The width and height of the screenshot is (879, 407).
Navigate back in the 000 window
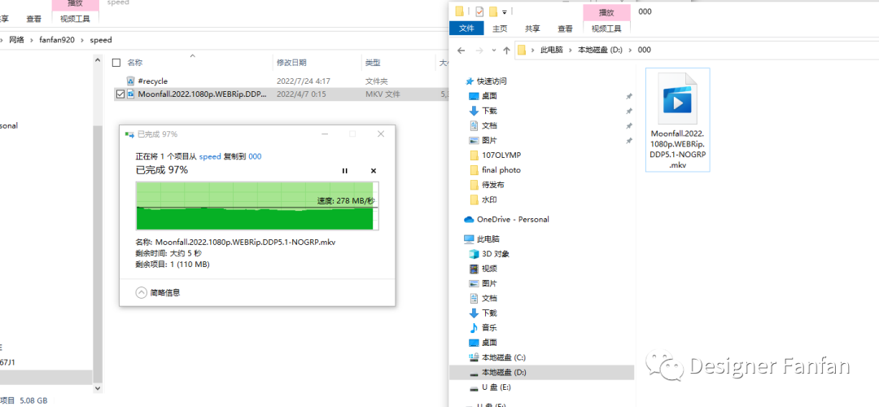tap(461, 50)
